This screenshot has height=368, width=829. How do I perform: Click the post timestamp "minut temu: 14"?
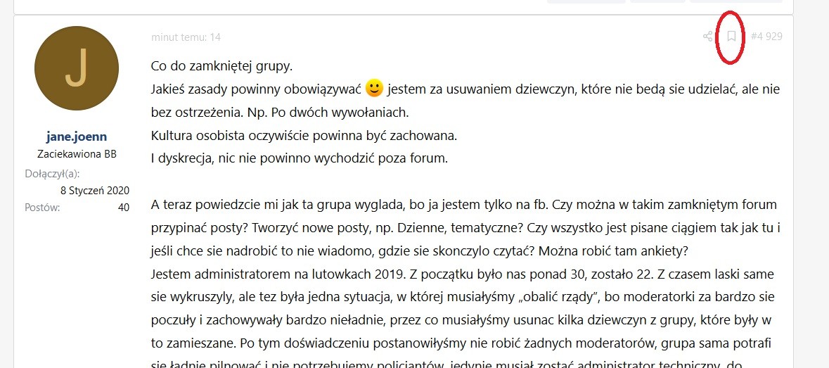pos(186,37)
